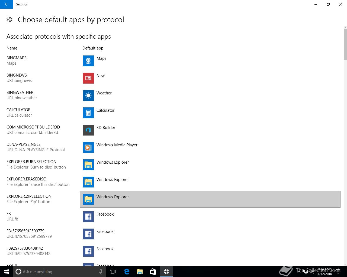The image size is (347, 277).
Task: Click the Name column header
Action: point(12,48)
